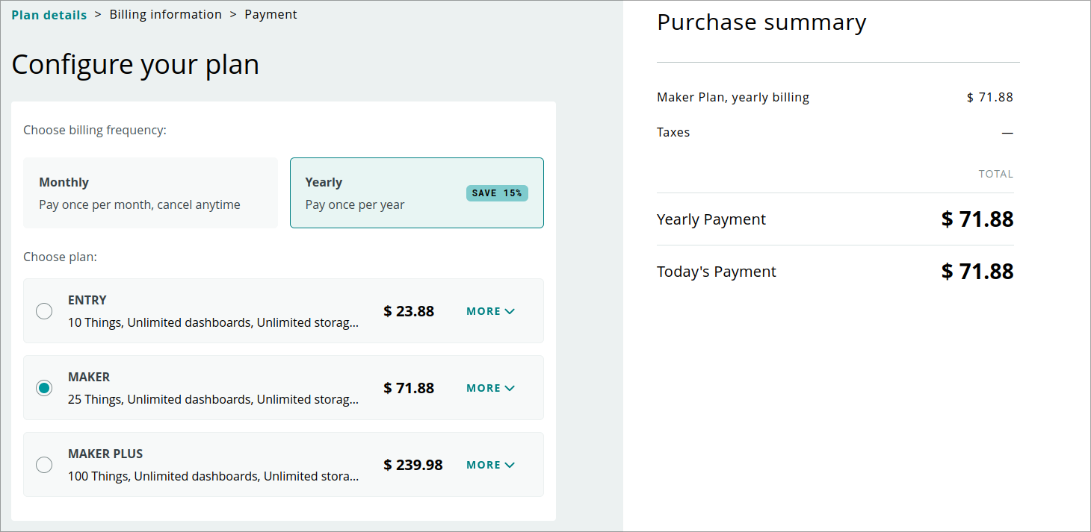This screenshot has height=532, width=1091.
Task: Click the chevron arrow beside Entry's MORE
Action: 510,312
